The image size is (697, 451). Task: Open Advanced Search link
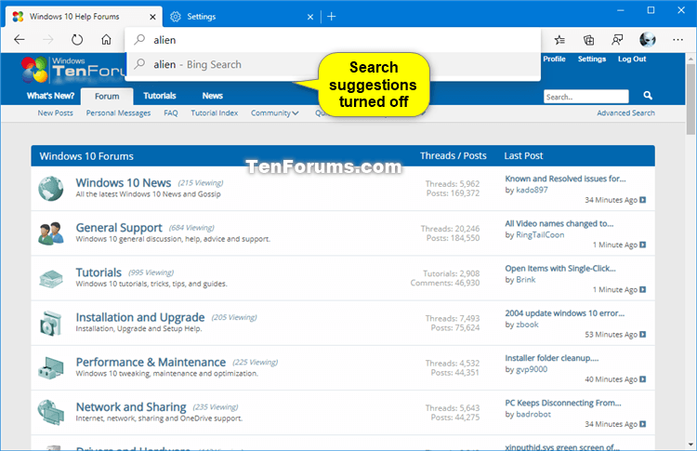pyautogui.click(x=625, y=113)
